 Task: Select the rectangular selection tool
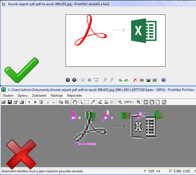click(86, 102)
